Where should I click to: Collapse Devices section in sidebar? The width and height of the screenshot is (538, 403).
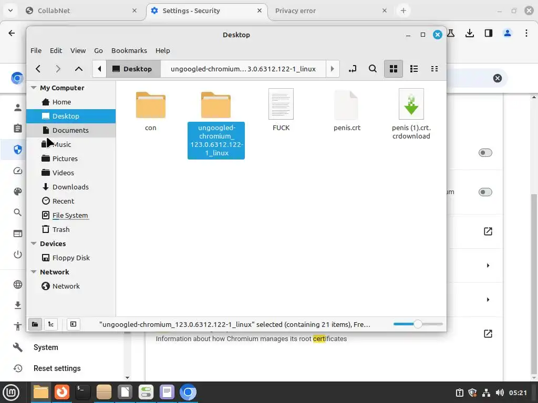[x=34, y=243]
